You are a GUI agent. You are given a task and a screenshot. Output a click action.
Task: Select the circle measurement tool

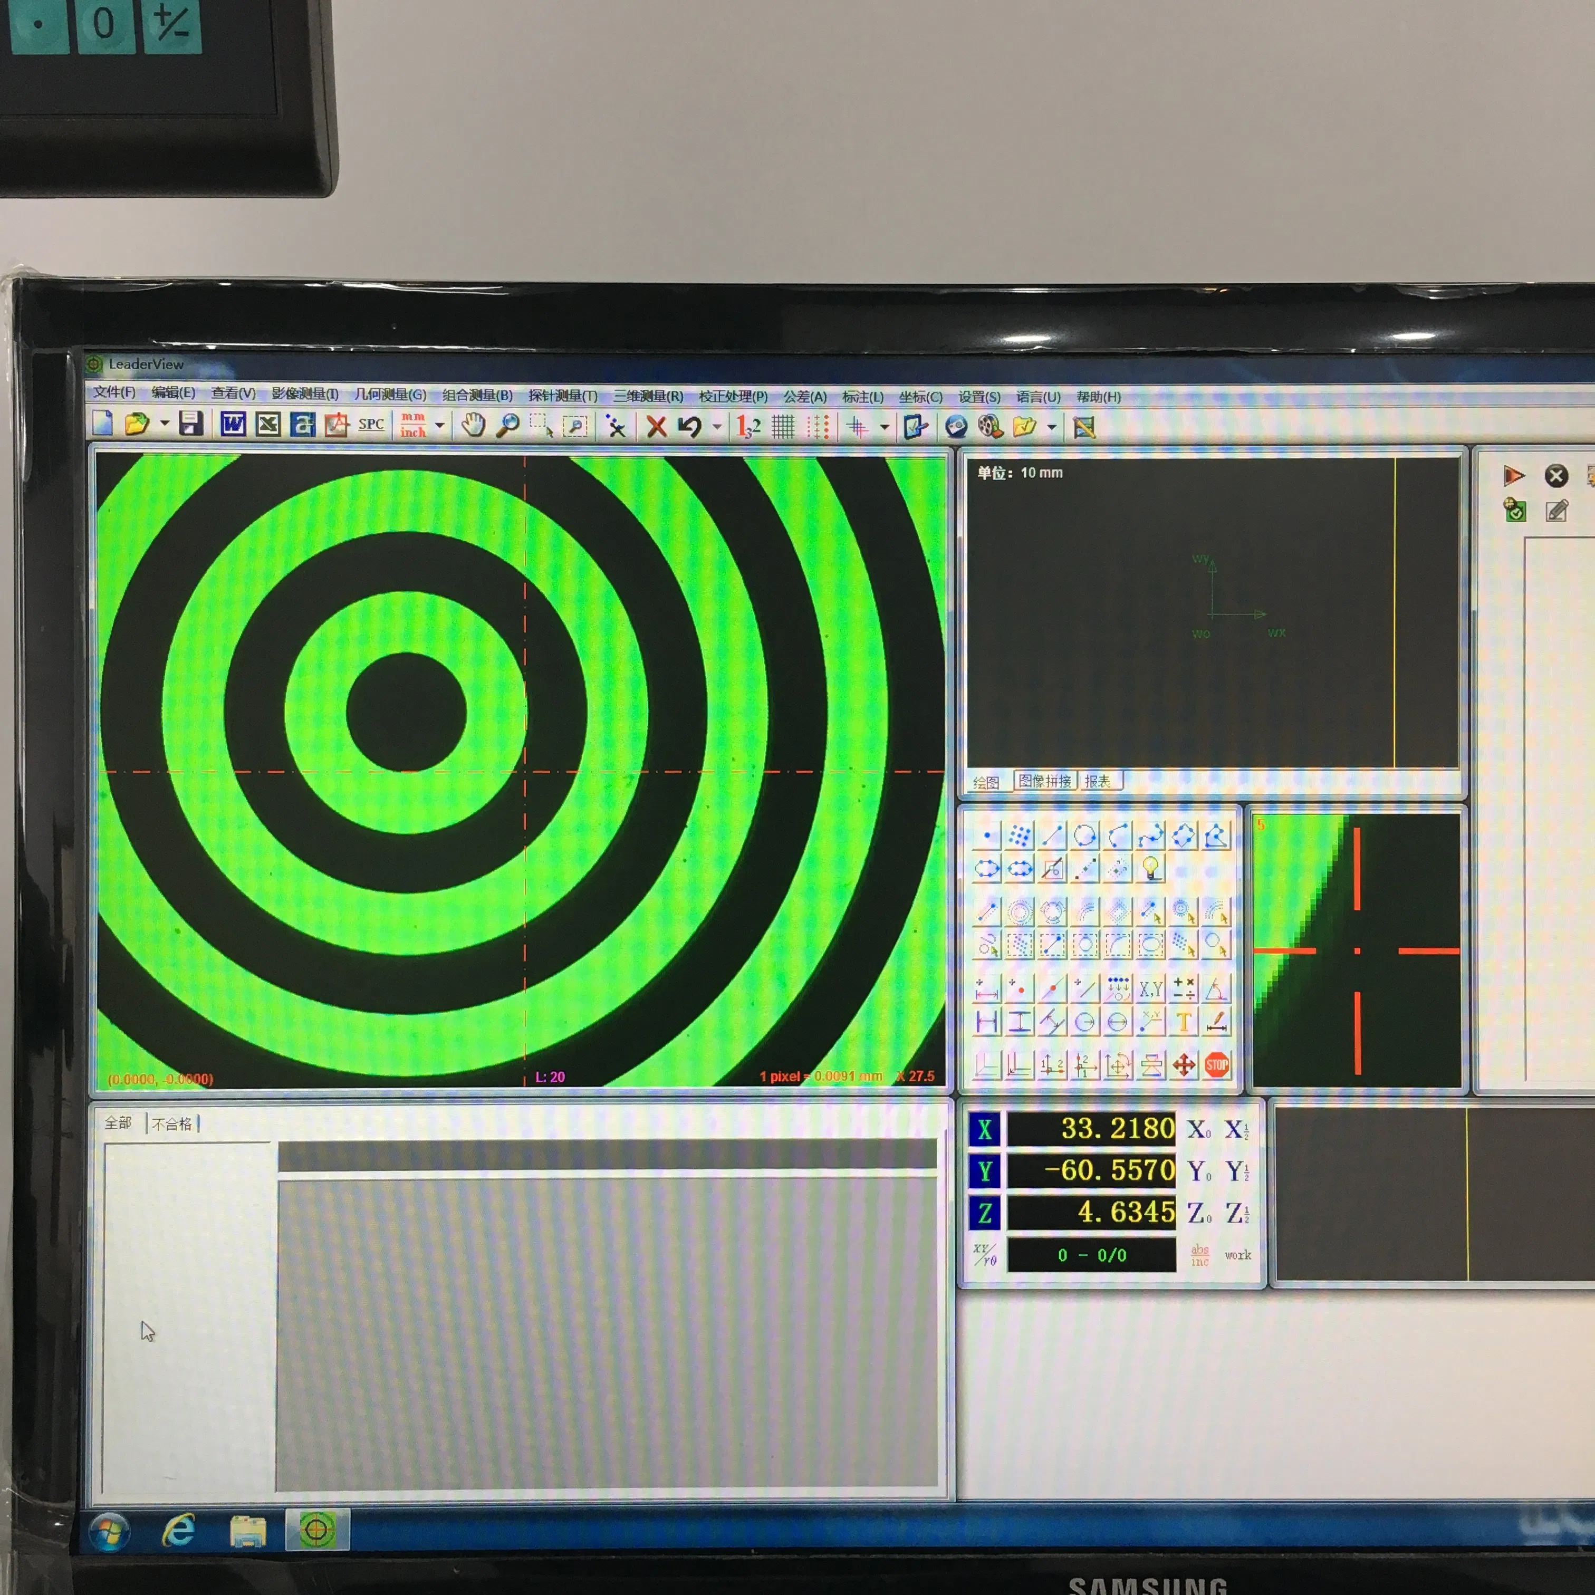[1085, 837]
